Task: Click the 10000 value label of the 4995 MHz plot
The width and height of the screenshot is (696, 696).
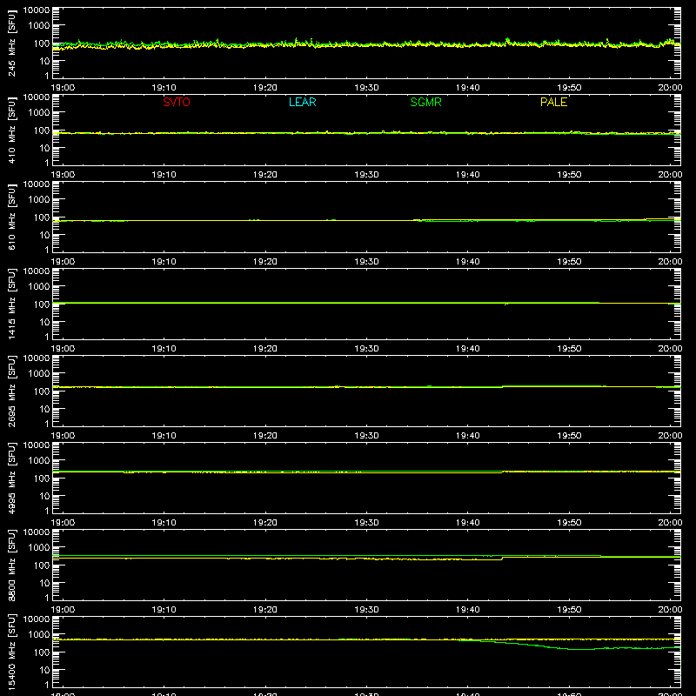Action: 37,445
